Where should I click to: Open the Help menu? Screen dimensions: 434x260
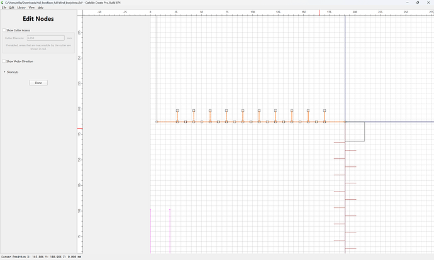pyautogui.click(x=40, y=8)
